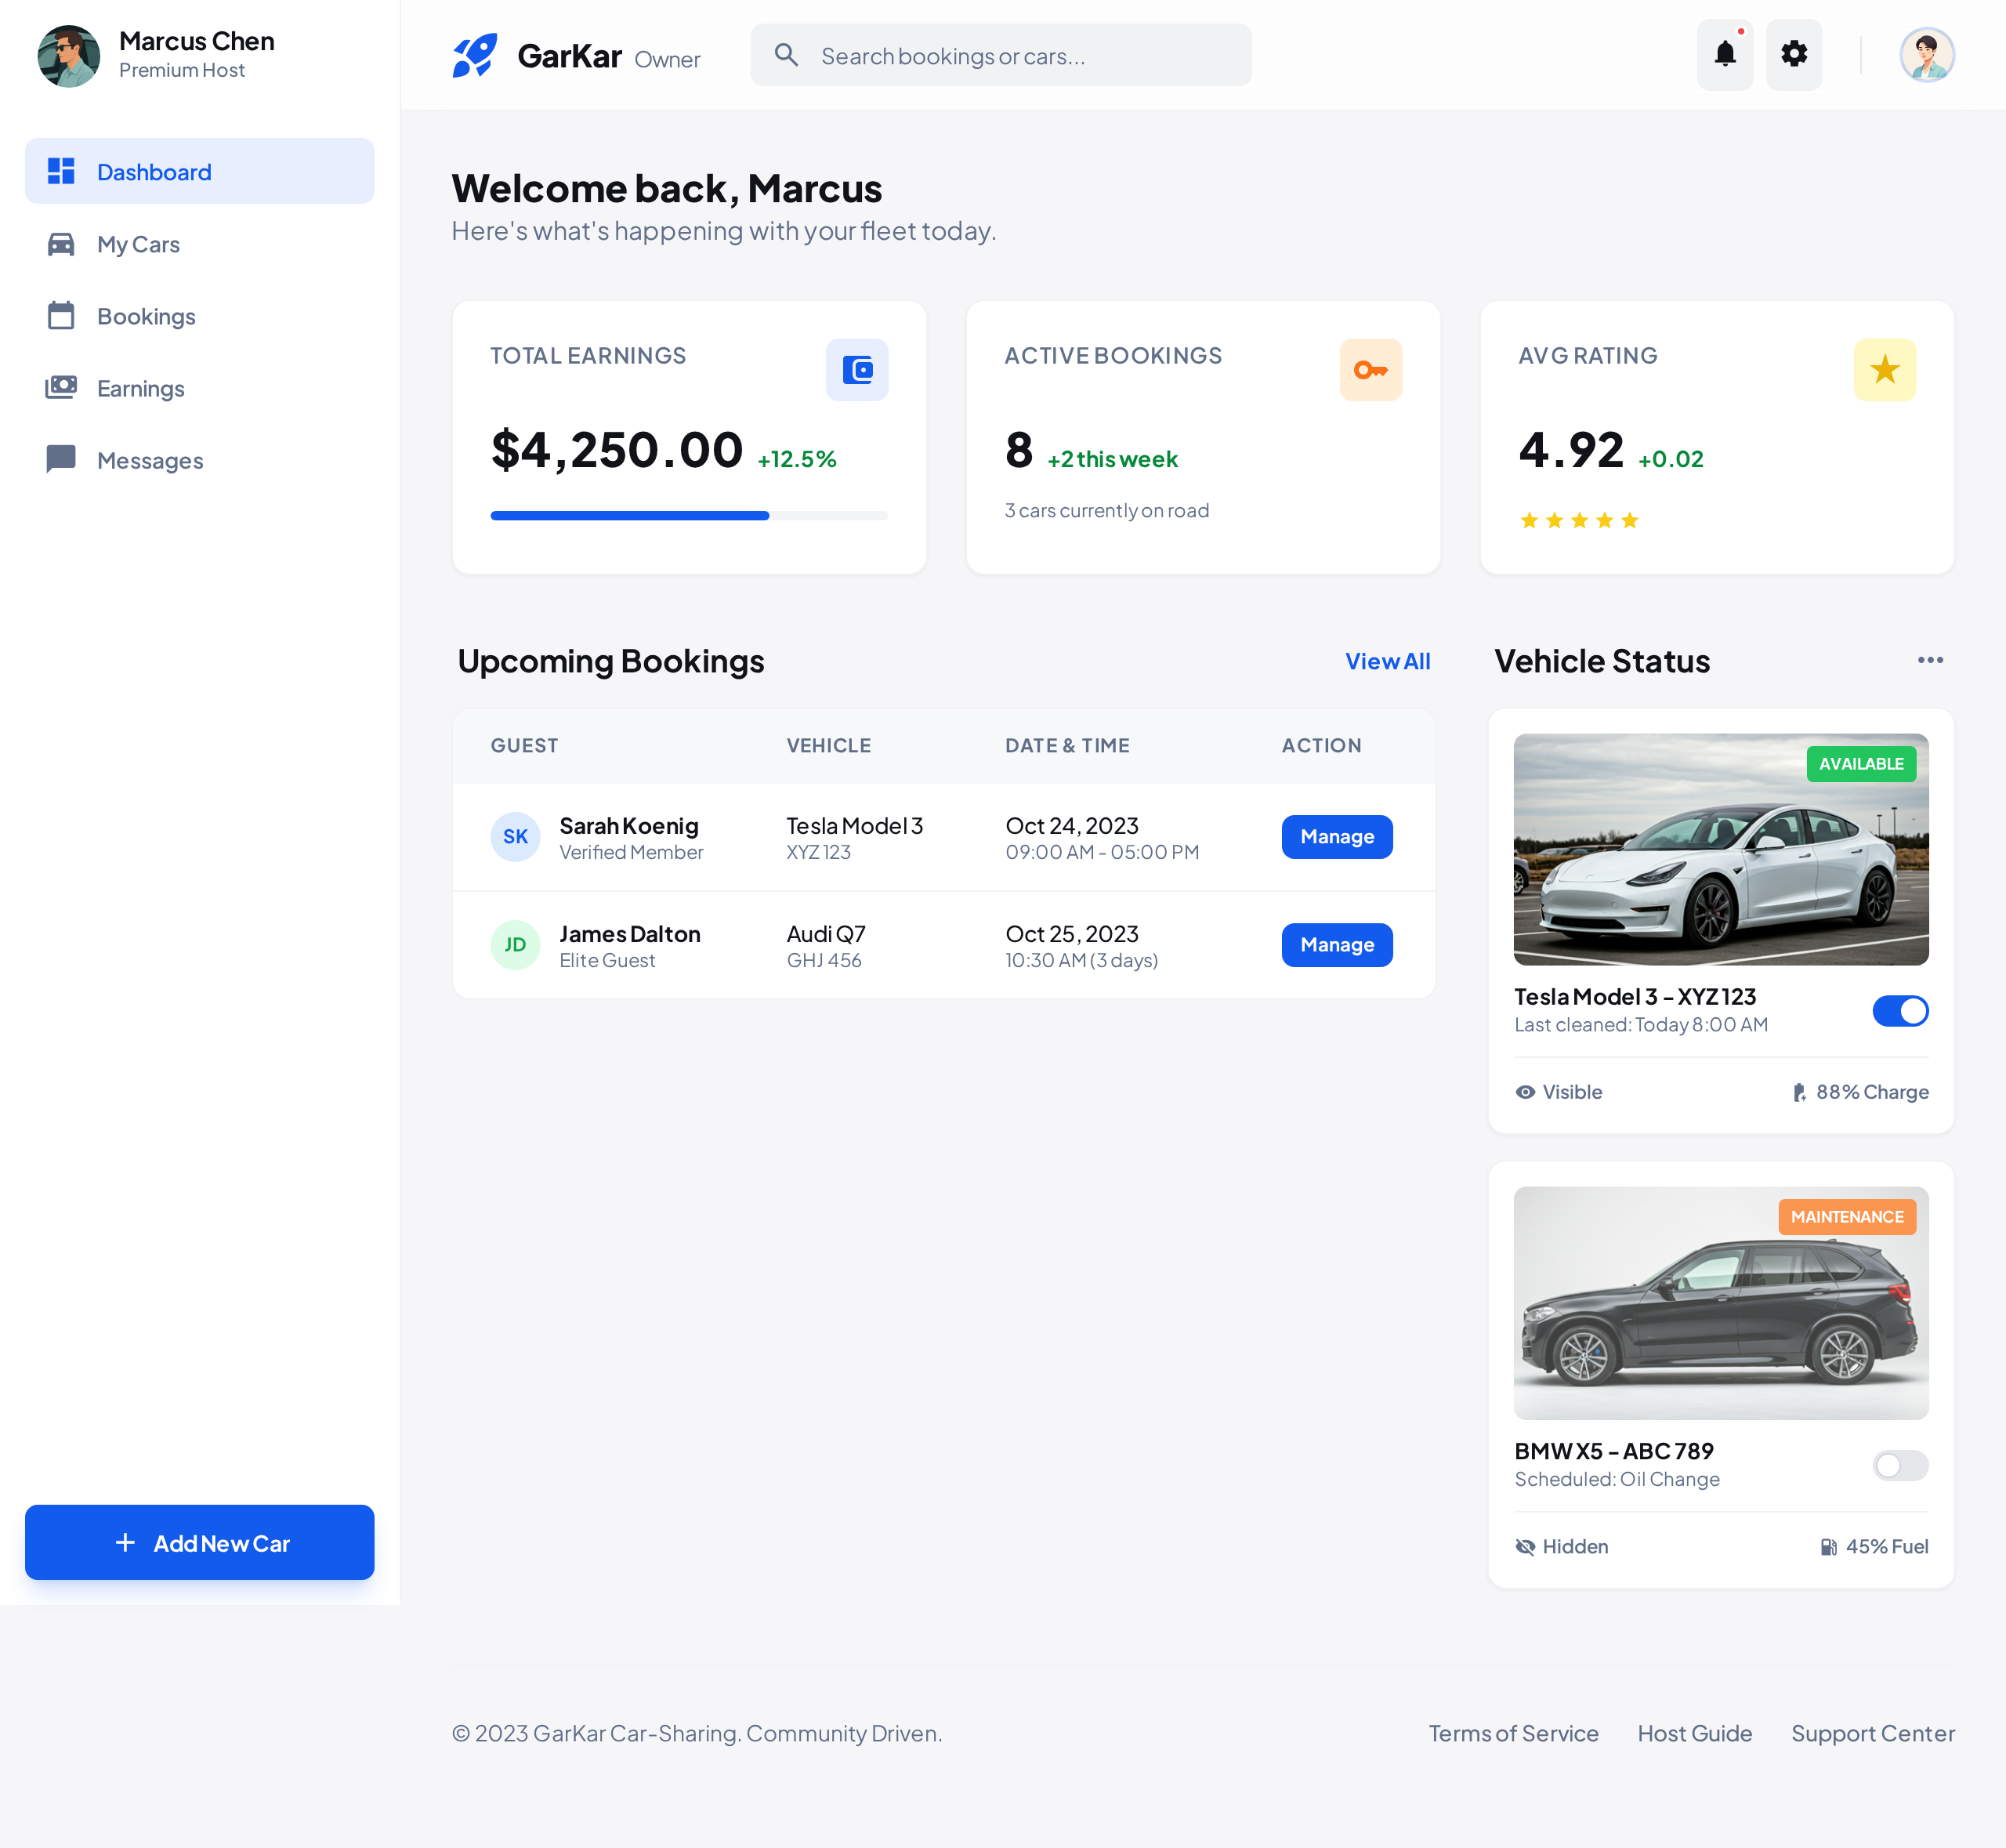Manage Sarah Koenig's booking
The image size is (2006, 1848).
click(x=1337, y=837)
